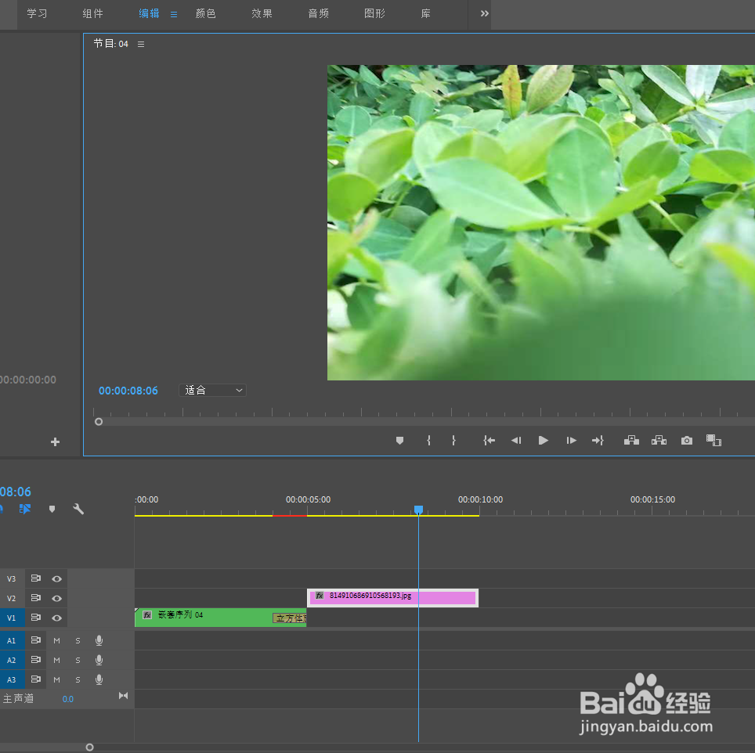Toggle sync lock on track A3
The width and height of the screenshot is (755, 753).
point(35,679)
